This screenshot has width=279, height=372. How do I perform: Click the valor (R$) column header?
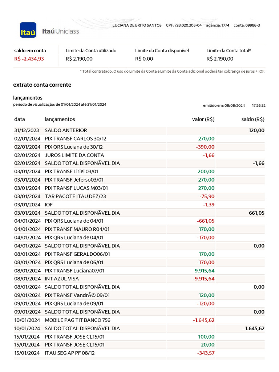tap(203, 119)
